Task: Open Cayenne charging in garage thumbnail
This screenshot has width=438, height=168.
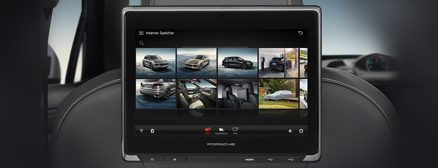Action: coord(279,63)
